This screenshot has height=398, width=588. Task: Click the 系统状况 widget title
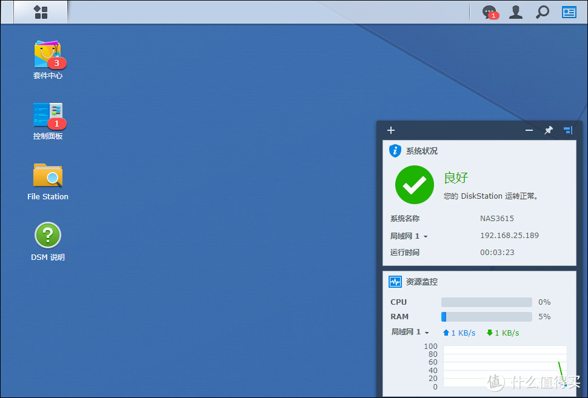421,151
